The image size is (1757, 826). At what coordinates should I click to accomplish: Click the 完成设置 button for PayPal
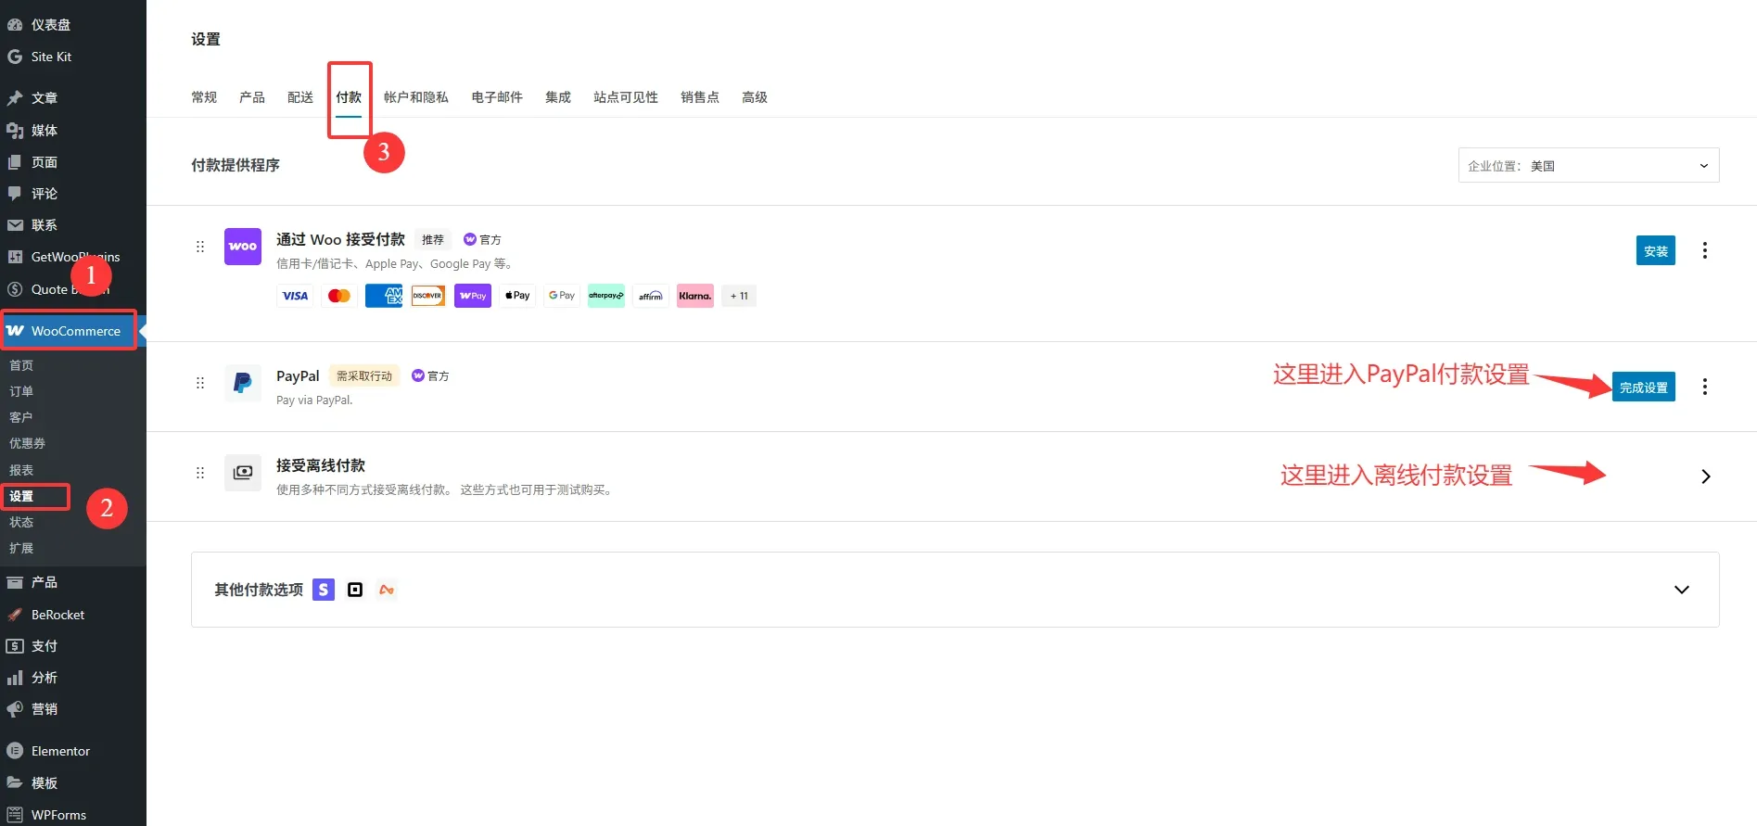(x=1643, y=387)
